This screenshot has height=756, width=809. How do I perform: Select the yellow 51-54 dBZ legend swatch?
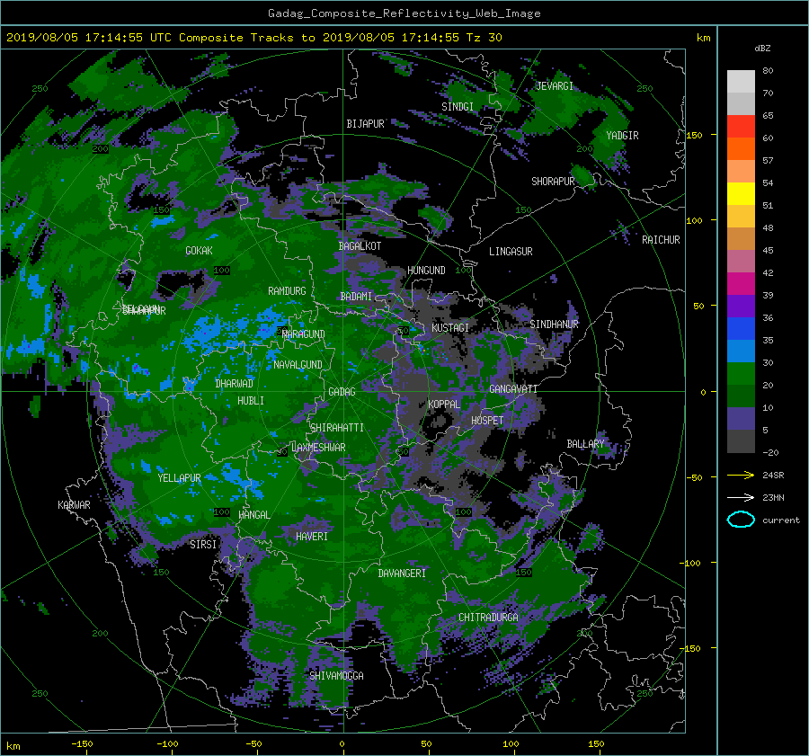741,194
